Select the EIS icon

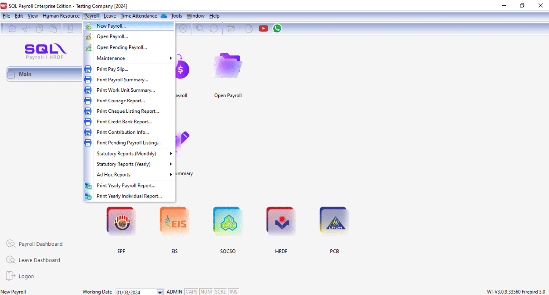point(174,221)
